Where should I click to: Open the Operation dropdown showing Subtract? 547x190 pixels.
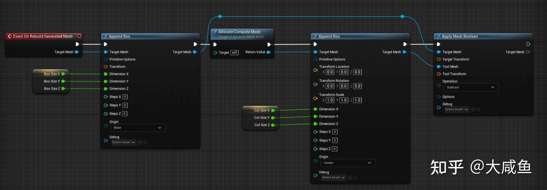pyautogui.click(x=471, y=88)
